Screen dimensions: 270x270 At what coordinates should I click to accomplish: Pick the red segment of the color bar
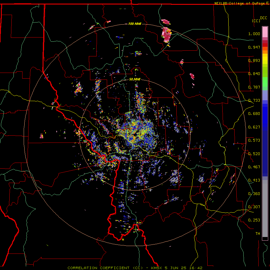(x=265, y=45)
